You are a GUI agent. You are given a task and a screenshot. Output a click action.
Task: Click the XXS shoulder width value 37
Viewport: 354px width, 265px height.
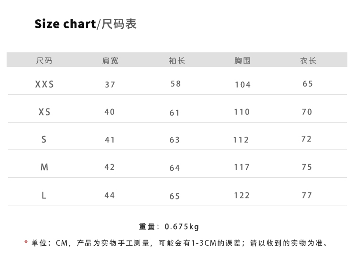pos(110,85)
